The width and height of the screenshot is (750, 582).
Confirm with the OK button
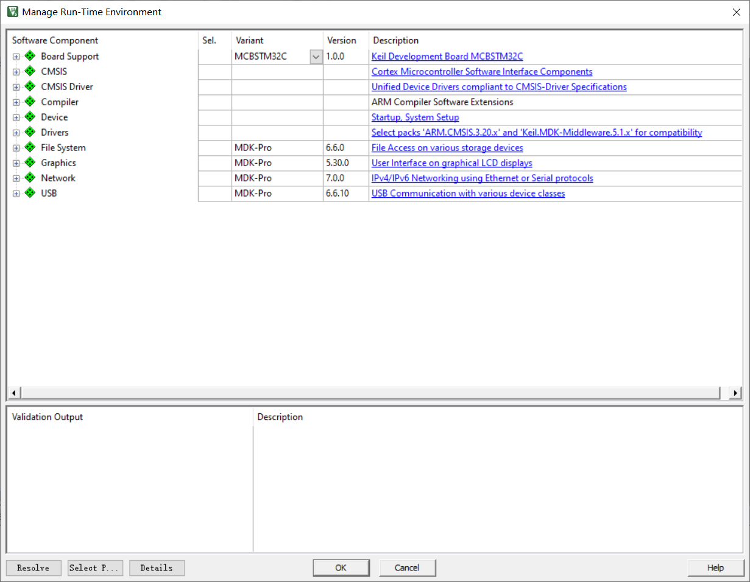tap(341, 568)
